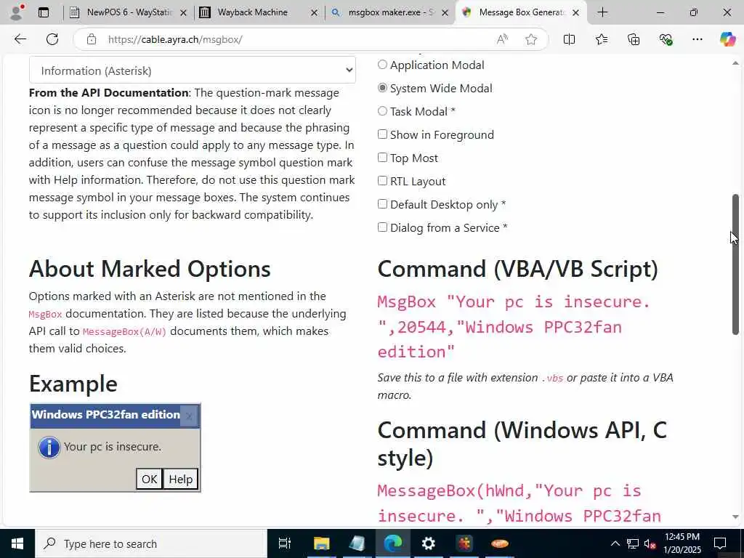Click the example message box close X
This screenshot has width=744, height=558.
click(189, 416)
